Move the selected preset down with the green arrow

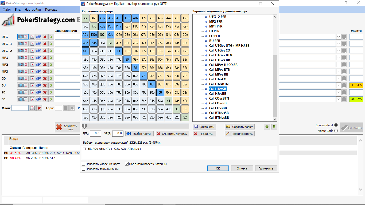click(274, 127)
